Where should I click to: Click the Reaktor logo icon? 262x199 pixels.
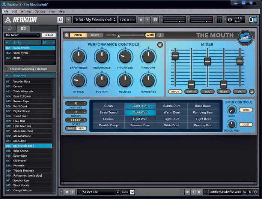pyautogui.click(x=8, y=20)
